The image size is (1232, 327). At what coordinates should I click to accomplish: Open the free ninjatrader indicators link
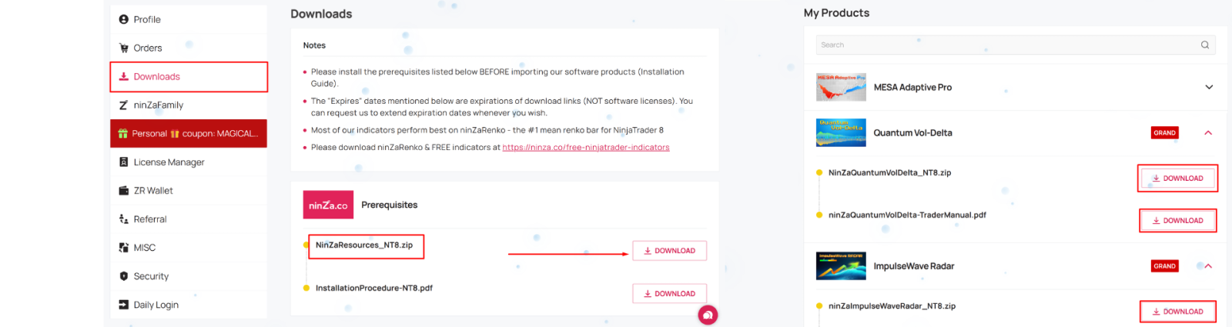pos(586,147)
